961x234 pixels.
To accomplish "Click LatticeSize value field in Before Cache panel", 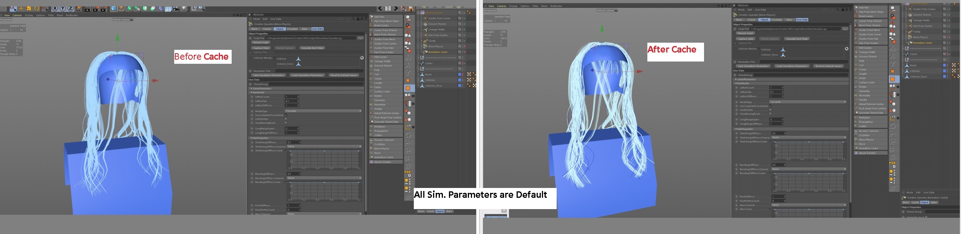I will (x=291, y=101).
